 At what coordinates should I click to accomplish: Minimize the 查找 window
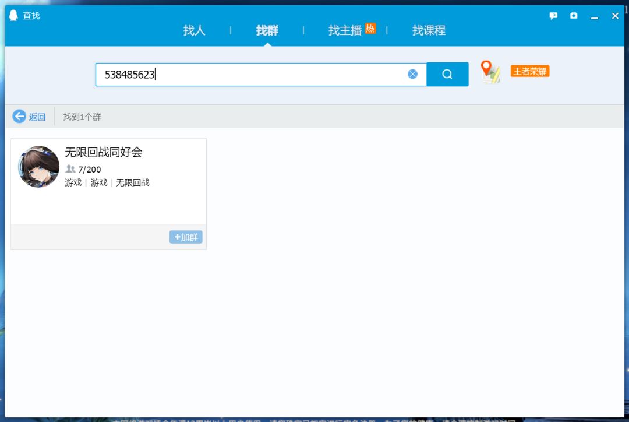click(x=595, y=16)
